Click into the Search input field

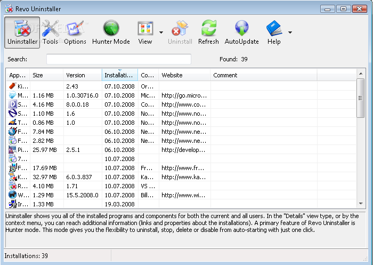point(119,59)
